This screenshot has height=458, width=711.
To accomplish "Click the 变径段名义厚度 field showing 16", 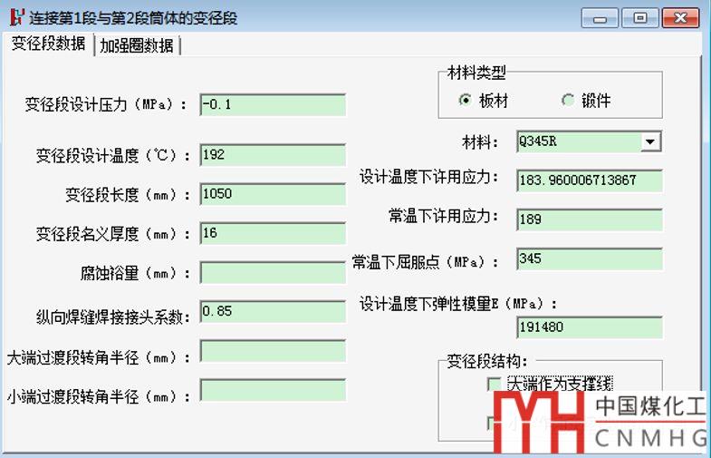I will point(273,233).
